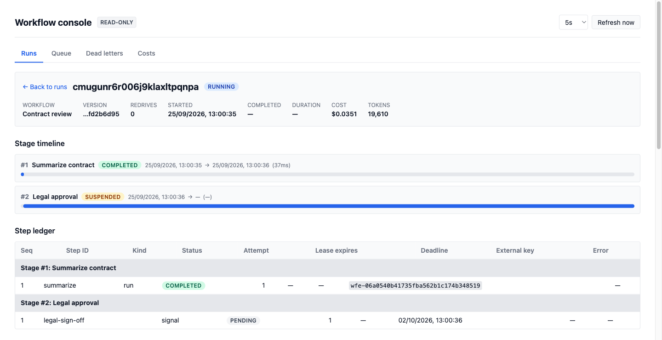
Task: Click the Stage #1: Summarize contract group row
Action: tap(327, 268)
